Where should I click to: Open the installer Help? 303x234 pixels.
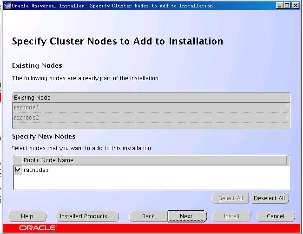(27, 216)
